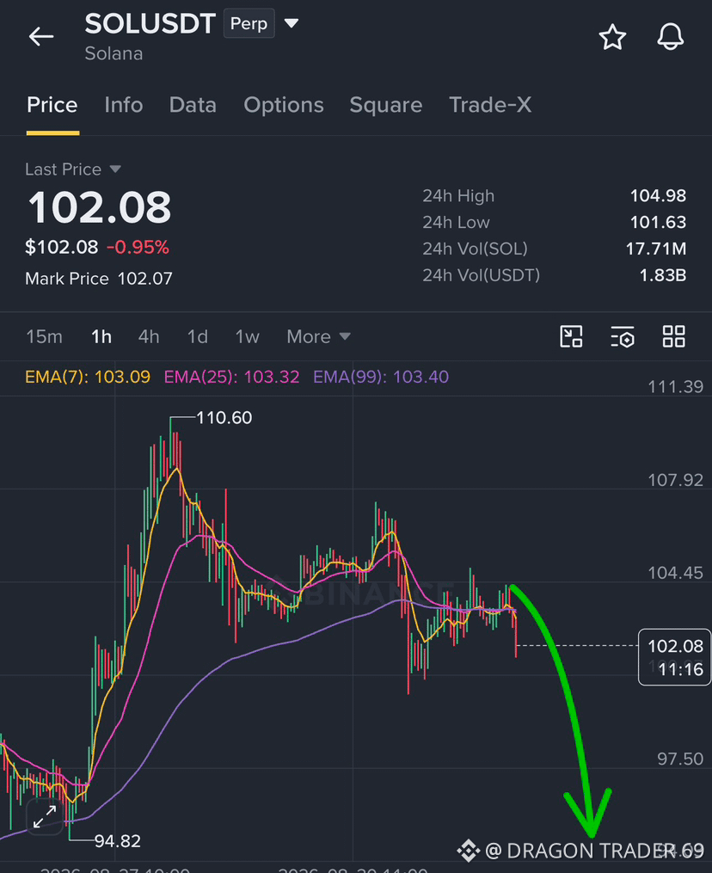Image resolution: width=712 pixels, height=873 pixels.
Task: Open indicator settings icon
Action: (x=623, y=337)
